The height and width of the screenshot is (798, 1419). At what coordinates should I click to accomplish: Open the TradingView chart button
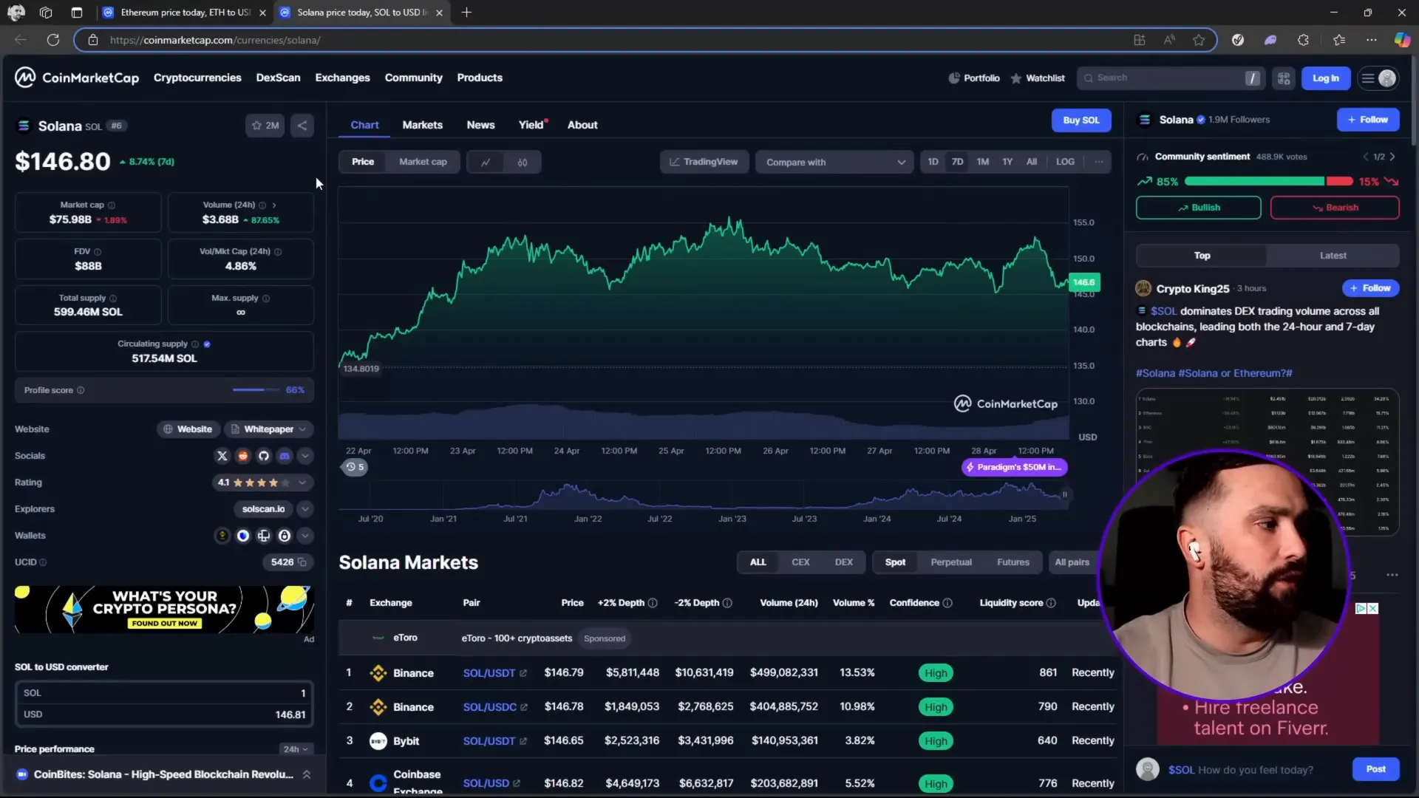[704, 162]
